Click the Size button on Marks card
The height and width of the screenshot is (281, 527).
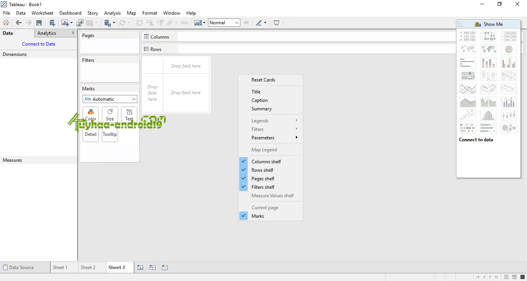pyautogui.click(x=110, y=115)
